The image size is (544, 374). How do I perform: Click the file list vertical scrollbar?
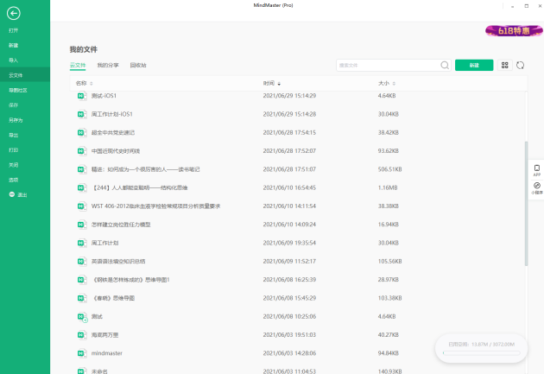click(x=526, y=203)
